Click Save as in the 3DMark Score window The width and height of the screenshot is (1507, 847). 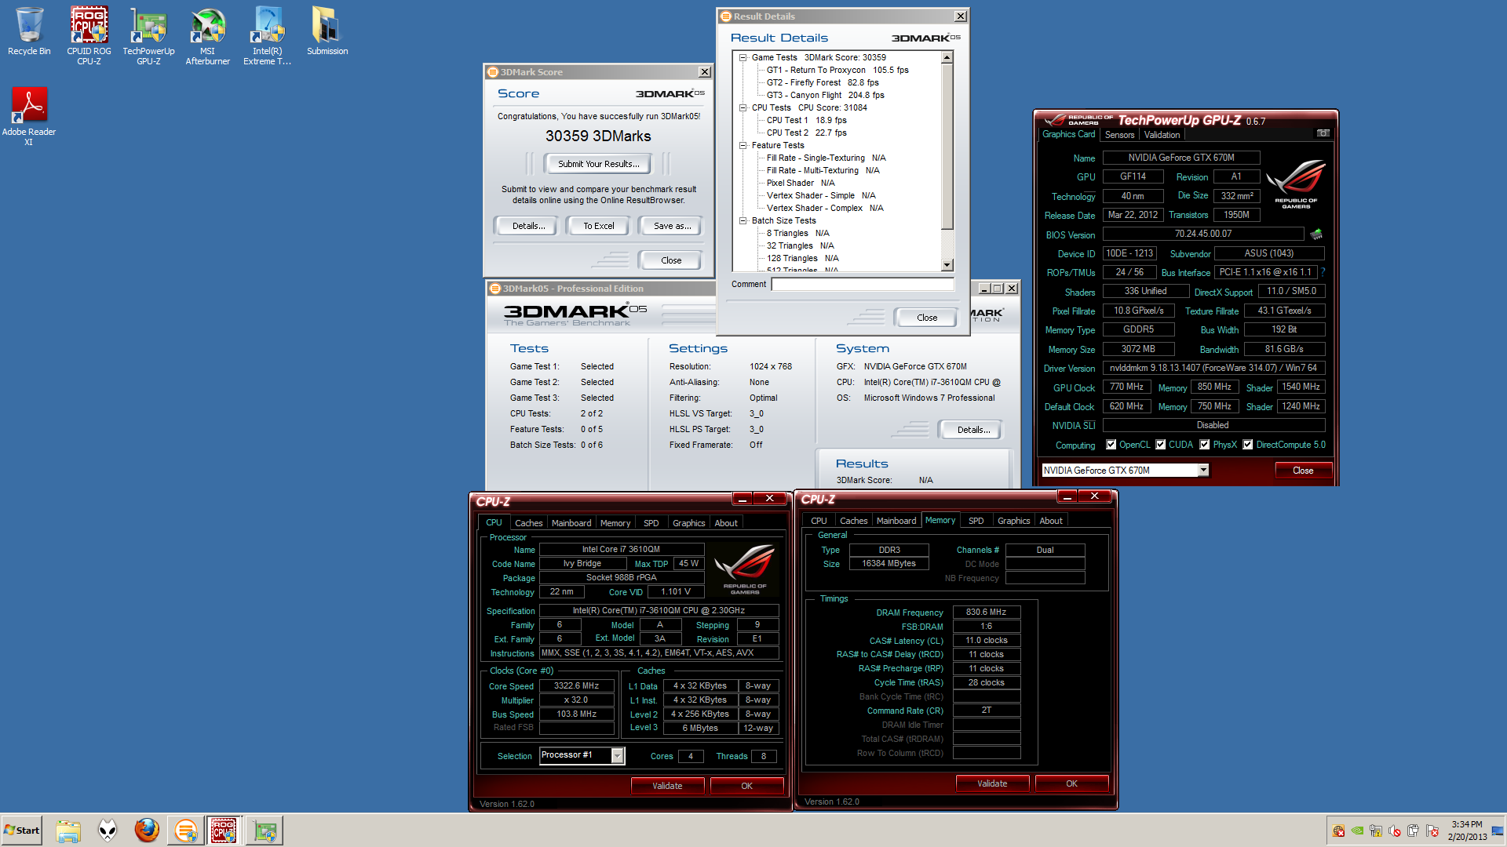[x=672, y=226]
